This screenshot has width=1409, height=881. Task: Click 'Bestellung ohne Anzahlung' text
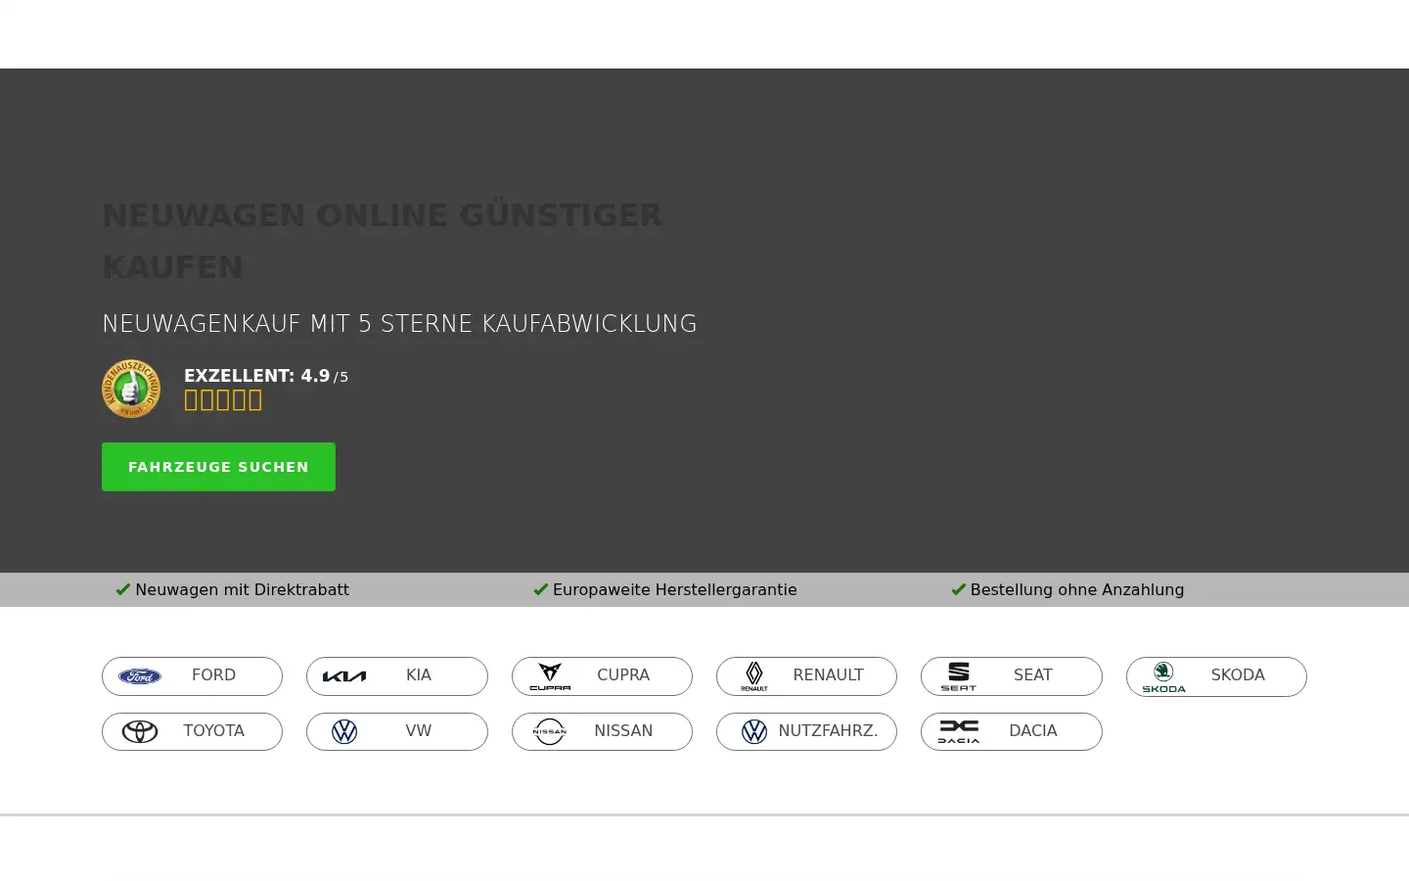tap(1077, 589)
